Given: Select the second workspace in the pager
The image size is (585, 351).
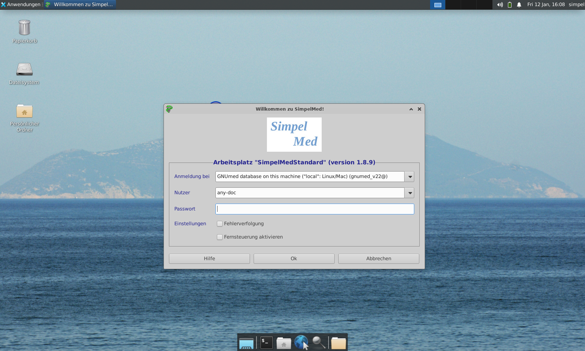Looking at the screenshot, I should click(x=453, y=5).
